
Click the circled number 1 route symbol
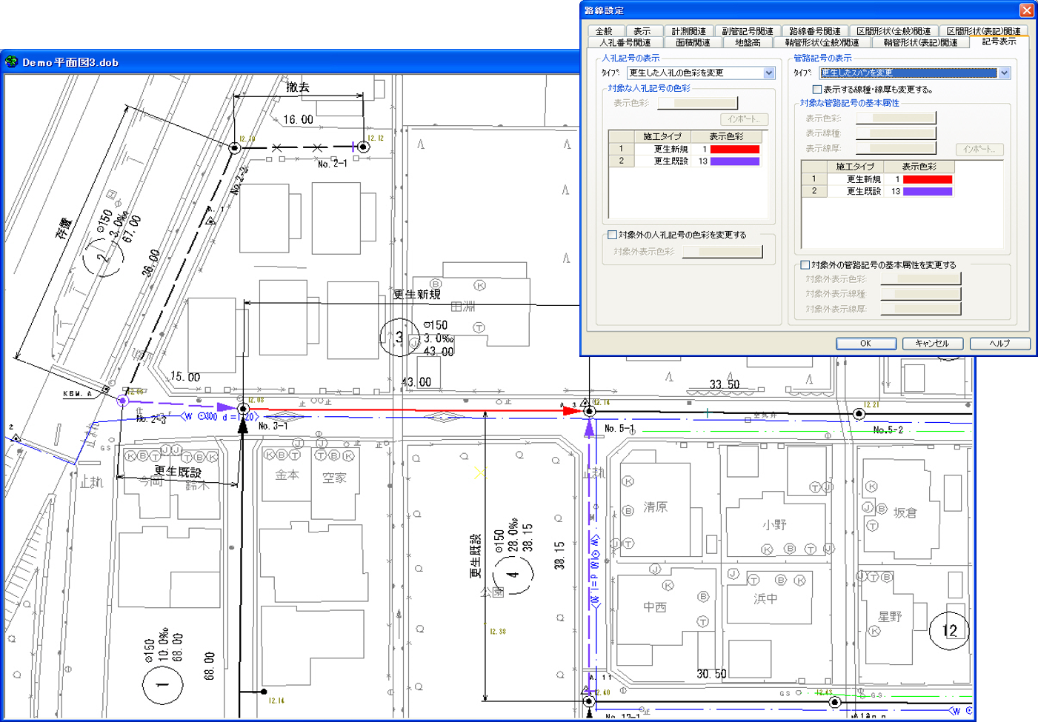click(162, 684)
